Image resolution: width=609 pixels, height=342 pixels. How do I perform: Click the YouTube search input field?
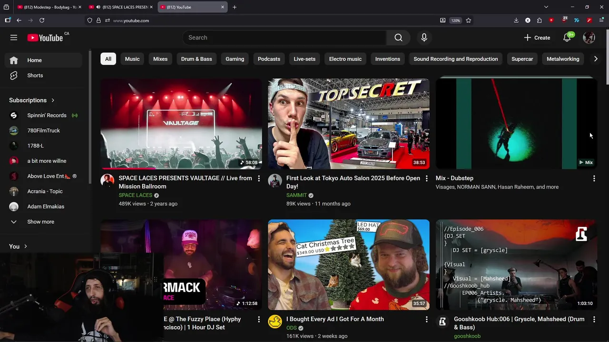pyautogui.click(x=285, y=38)
